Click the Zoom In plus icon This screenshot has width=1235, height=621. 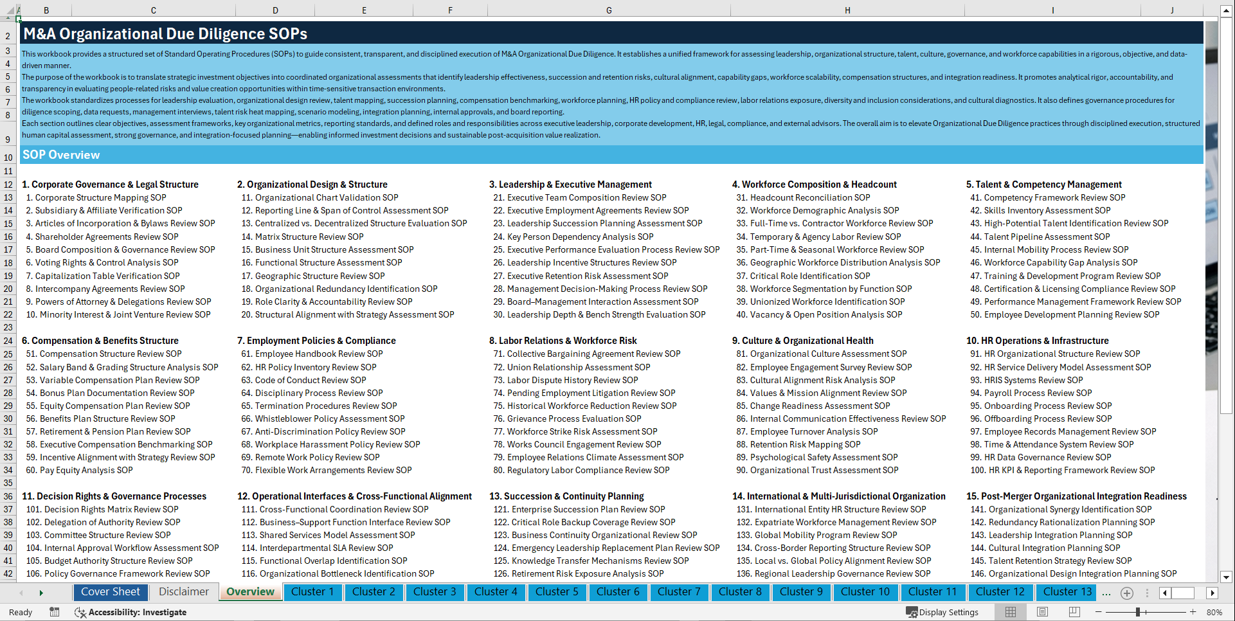pos(1193,611)
